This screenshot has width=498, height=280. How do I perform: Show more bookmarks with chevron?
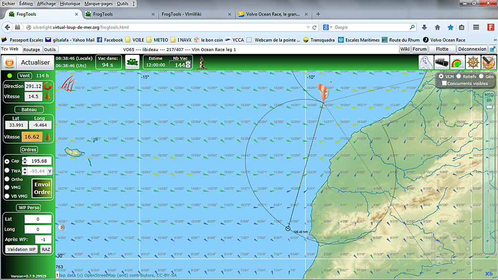(495, 40)
